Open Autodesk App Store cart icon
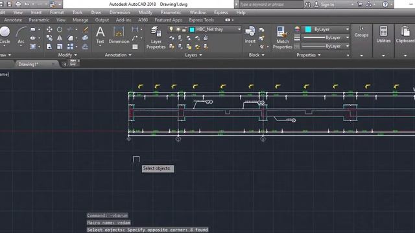The width and height of the screenshot is (415, 233). [x=360, y=5]
